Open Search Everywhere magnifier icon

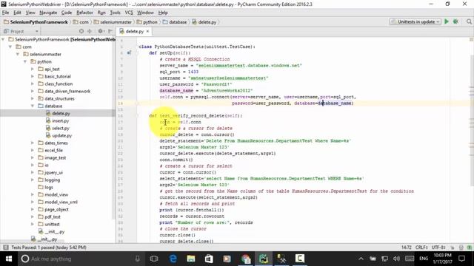click(469, 21)
